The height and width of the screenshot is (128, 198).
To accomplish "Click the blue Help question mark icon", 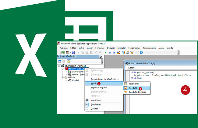I will pyautogui.click(x=141, y=52).
